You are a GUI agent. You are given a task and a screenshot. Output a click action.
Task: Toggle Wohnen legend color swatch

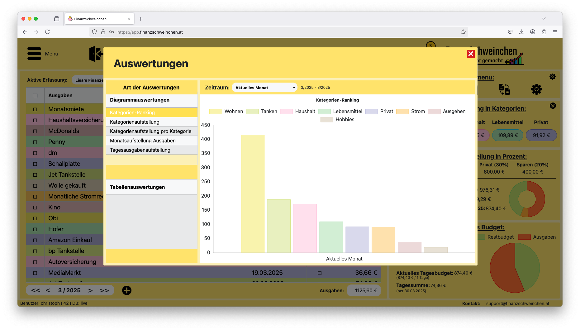pyautogui.click(x=216, y=112)
